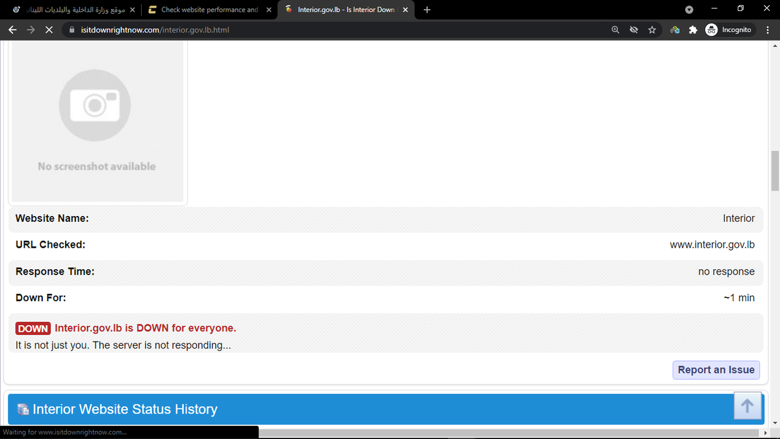Click the Report an Issue button
Viewport: 780px width, 439px height.
tap(716, 369)
